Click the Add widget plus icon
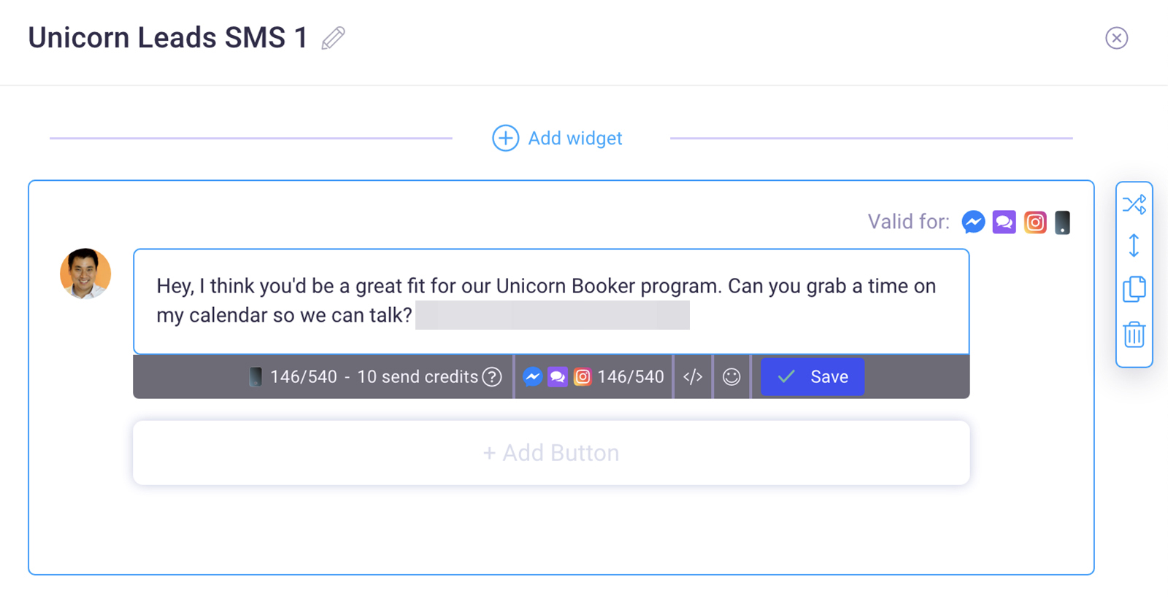Screen dimensions: 1168x601 coord(505,138)
